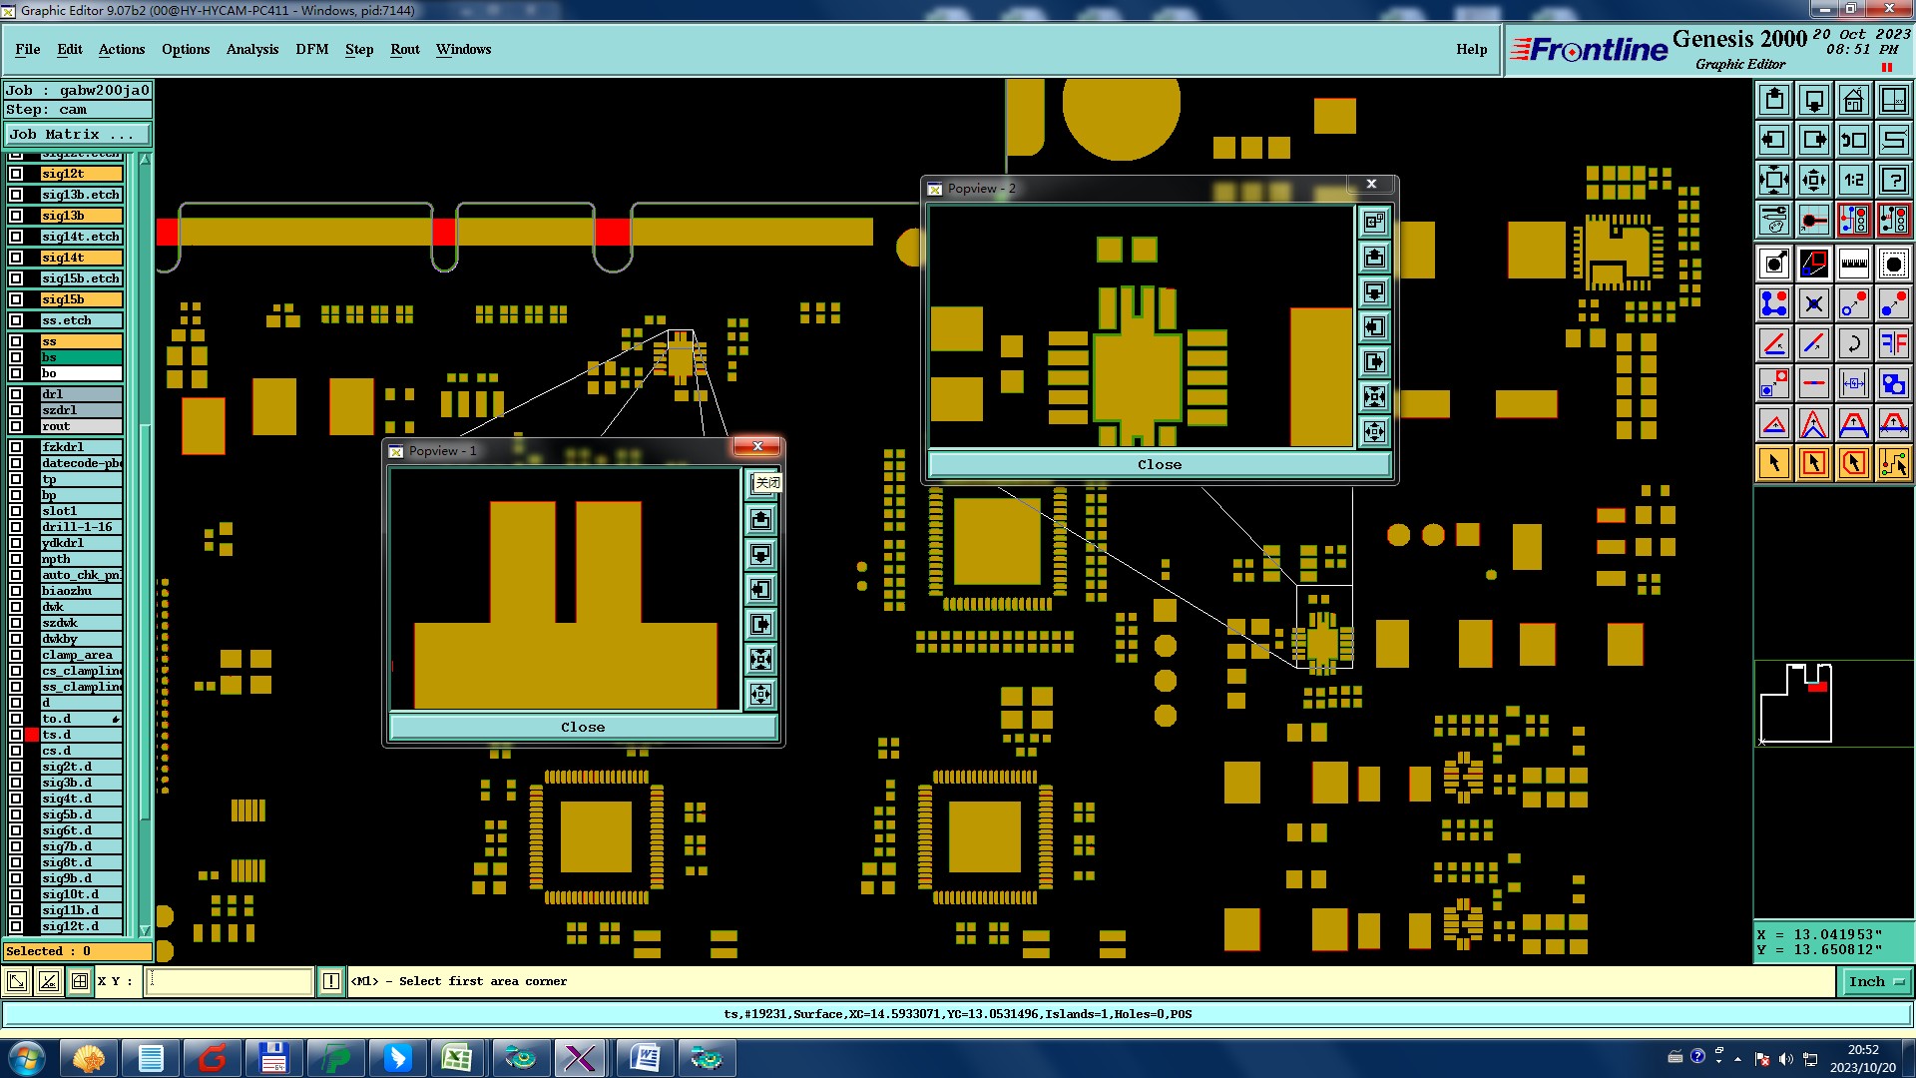Click the 1:2 zoom icon

pyautogui.click(x=1853, y=180)
